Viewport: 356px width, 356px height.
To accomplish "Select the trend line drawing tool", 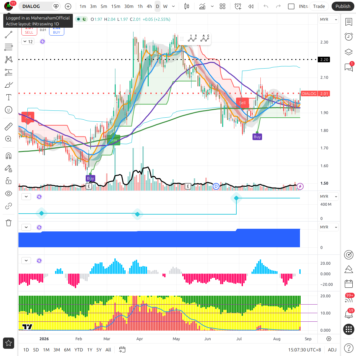I will 8,35.
